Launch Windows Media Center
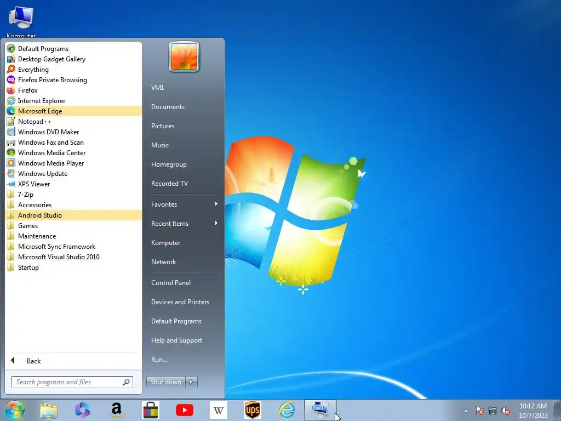This screenshot has width=561, height=421. [73, 152]
